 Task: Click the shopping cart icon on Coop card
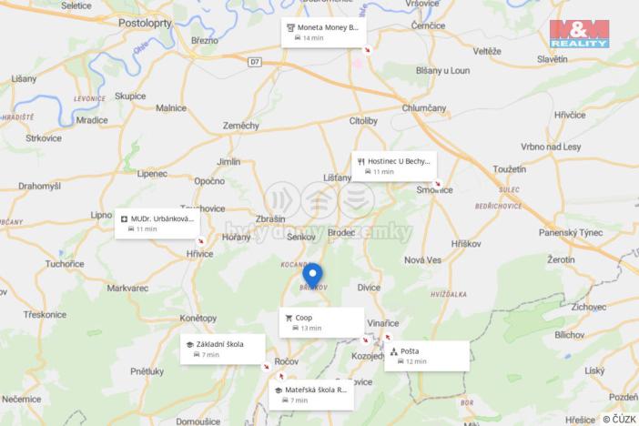point(289,318)
